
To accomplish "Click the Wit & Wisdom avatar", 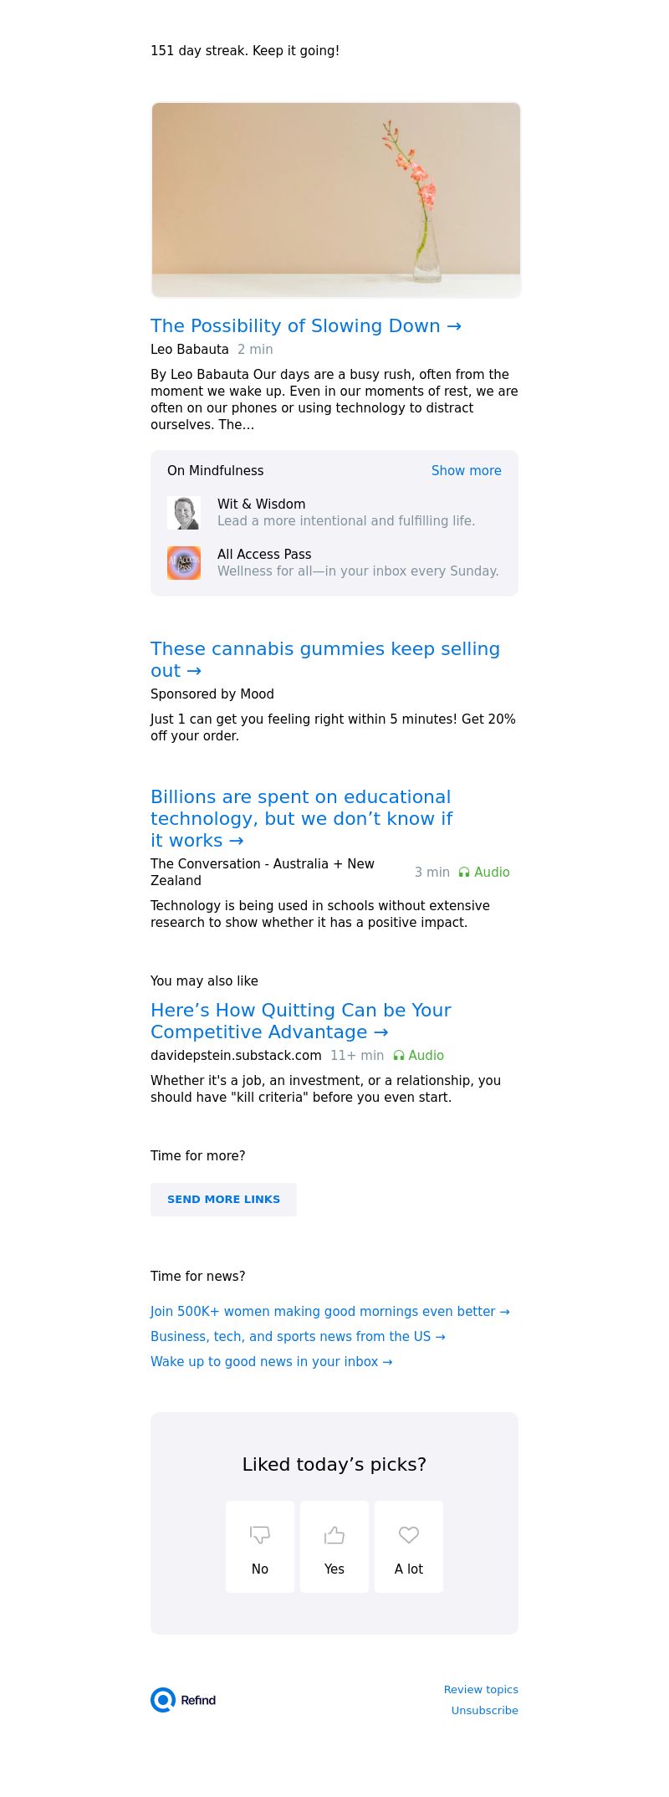I will (184, 513).
